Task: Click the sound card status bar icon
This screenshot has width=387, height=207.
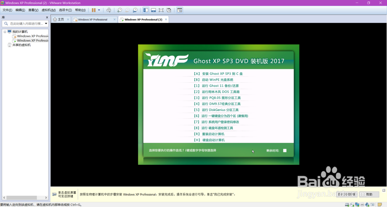Action: coord(367,205)
